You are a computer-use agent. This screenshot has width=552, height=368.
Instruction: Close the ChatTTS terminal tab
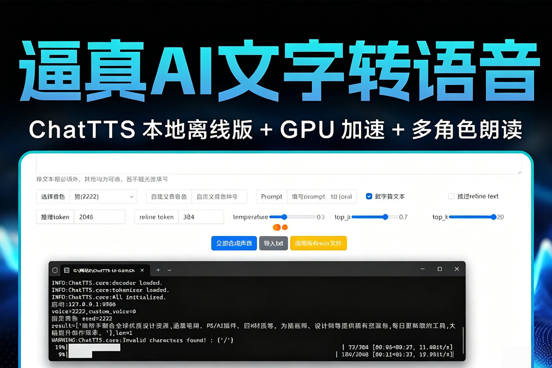tap(143, 270)
